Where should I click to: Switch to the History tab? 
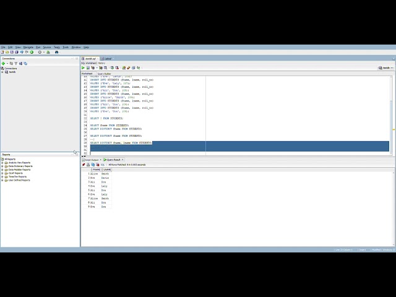[x=101, y=63]
